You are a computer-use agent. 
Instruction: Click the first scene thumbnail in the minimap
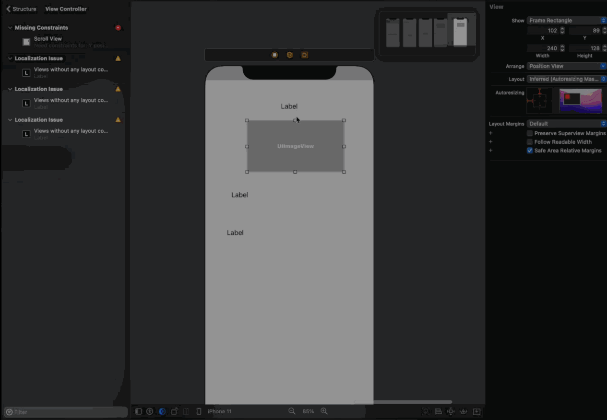point(393,33)
